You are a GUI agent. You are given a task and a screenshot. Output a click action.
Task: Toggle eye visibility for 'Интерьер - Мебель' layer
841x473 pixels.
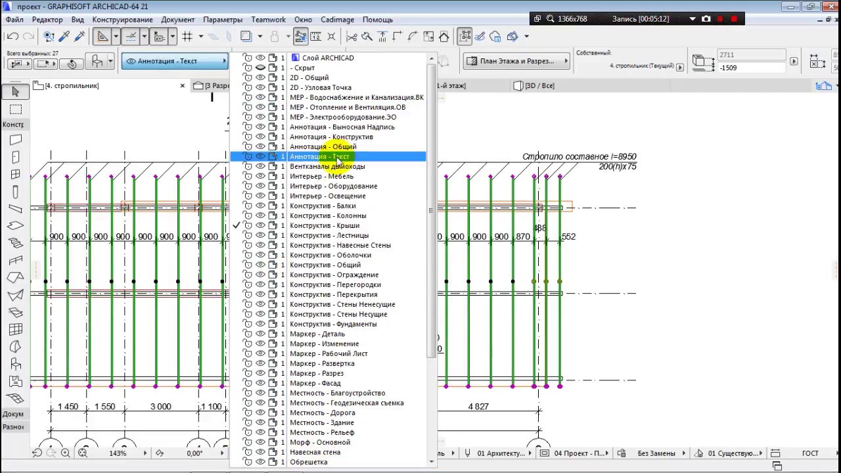click(260, 176)
